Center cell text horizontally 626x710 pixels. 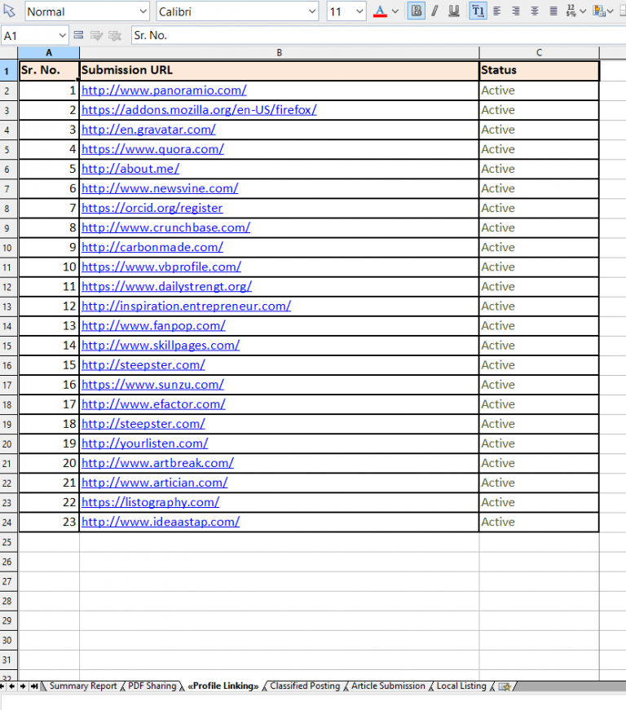pyautogui.click(x=535, y=11)
